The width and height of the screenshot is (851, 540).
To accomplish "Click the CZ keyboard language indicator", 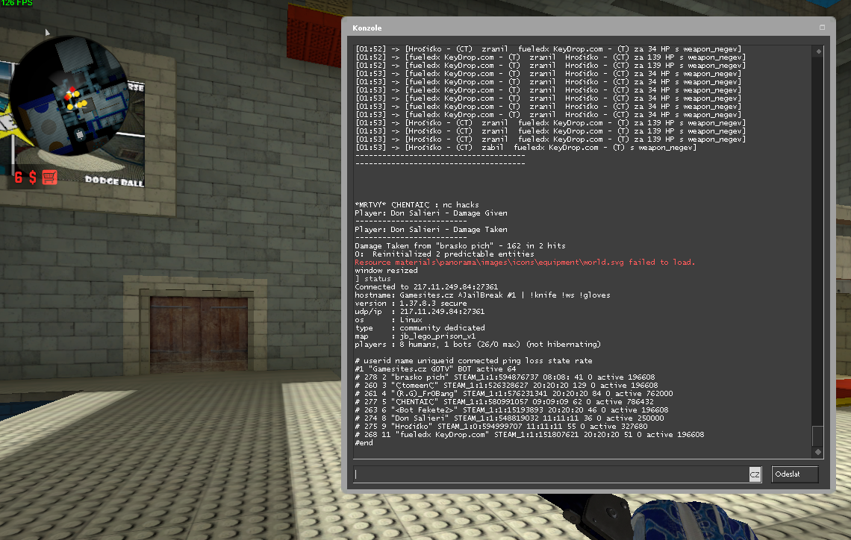I will coord(755,474).
